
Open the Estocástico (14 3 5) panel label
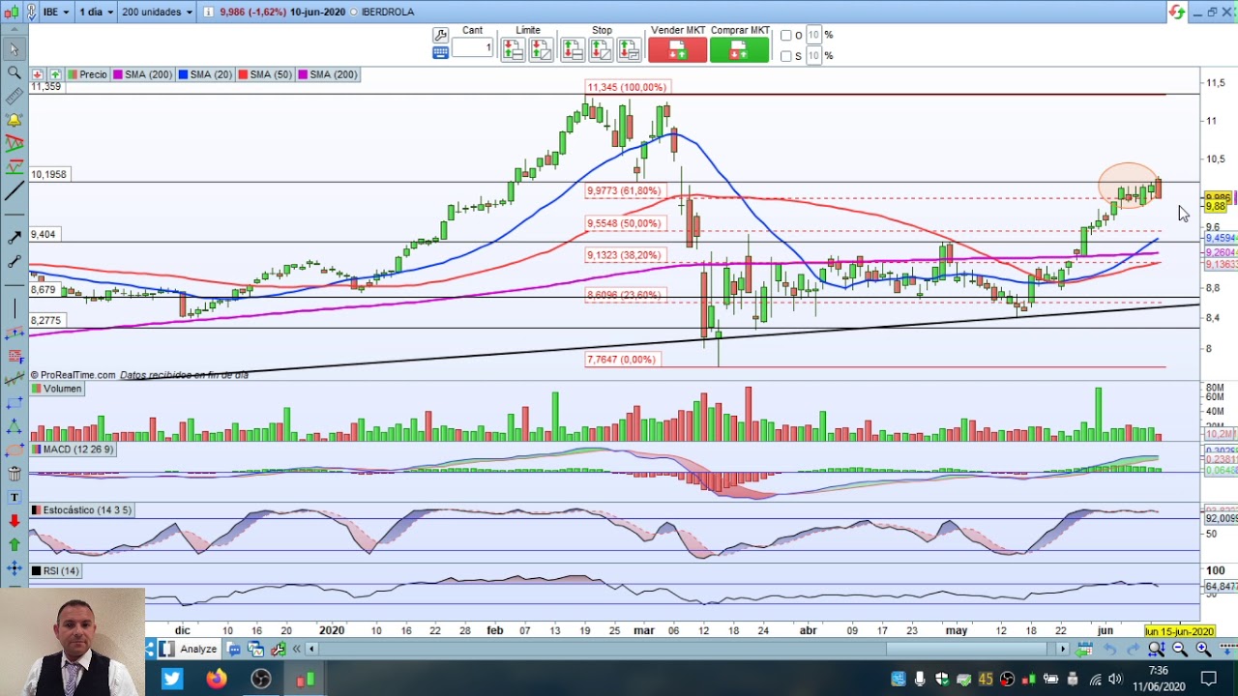pyautogui.click(x=81, y=510)
